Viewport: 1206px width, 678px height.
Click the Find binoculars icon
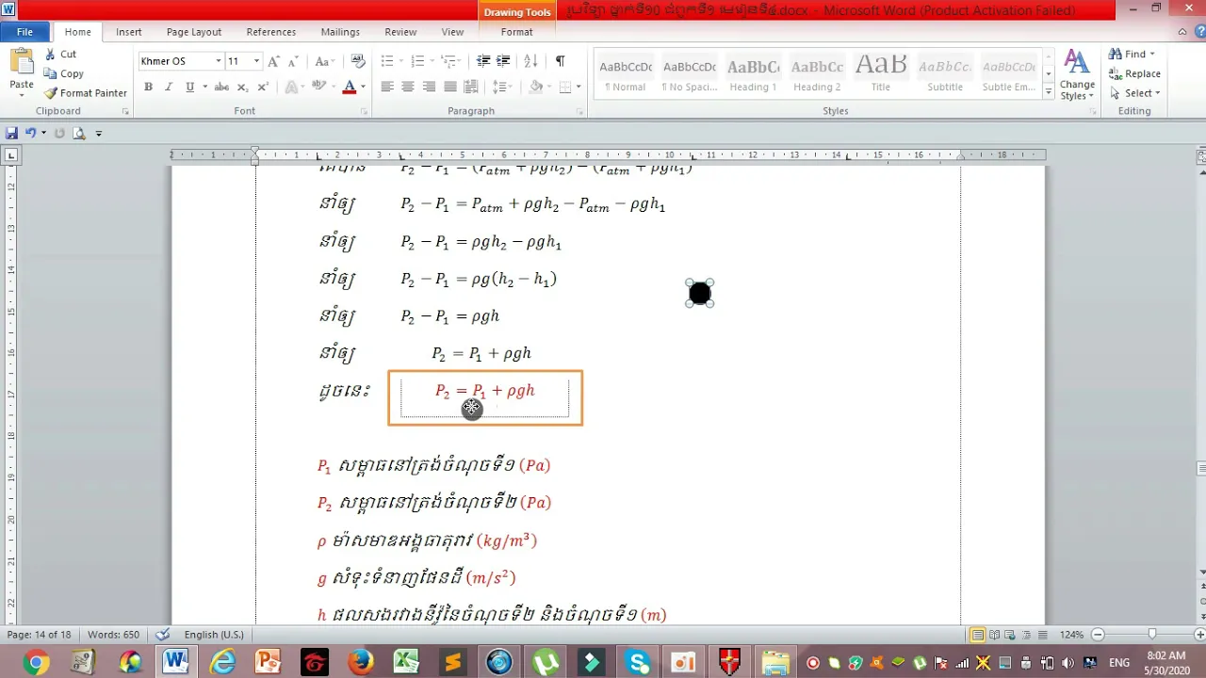1116,54
